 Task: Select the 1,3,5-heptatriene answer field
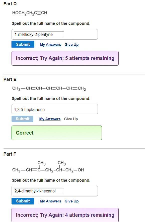54,109
